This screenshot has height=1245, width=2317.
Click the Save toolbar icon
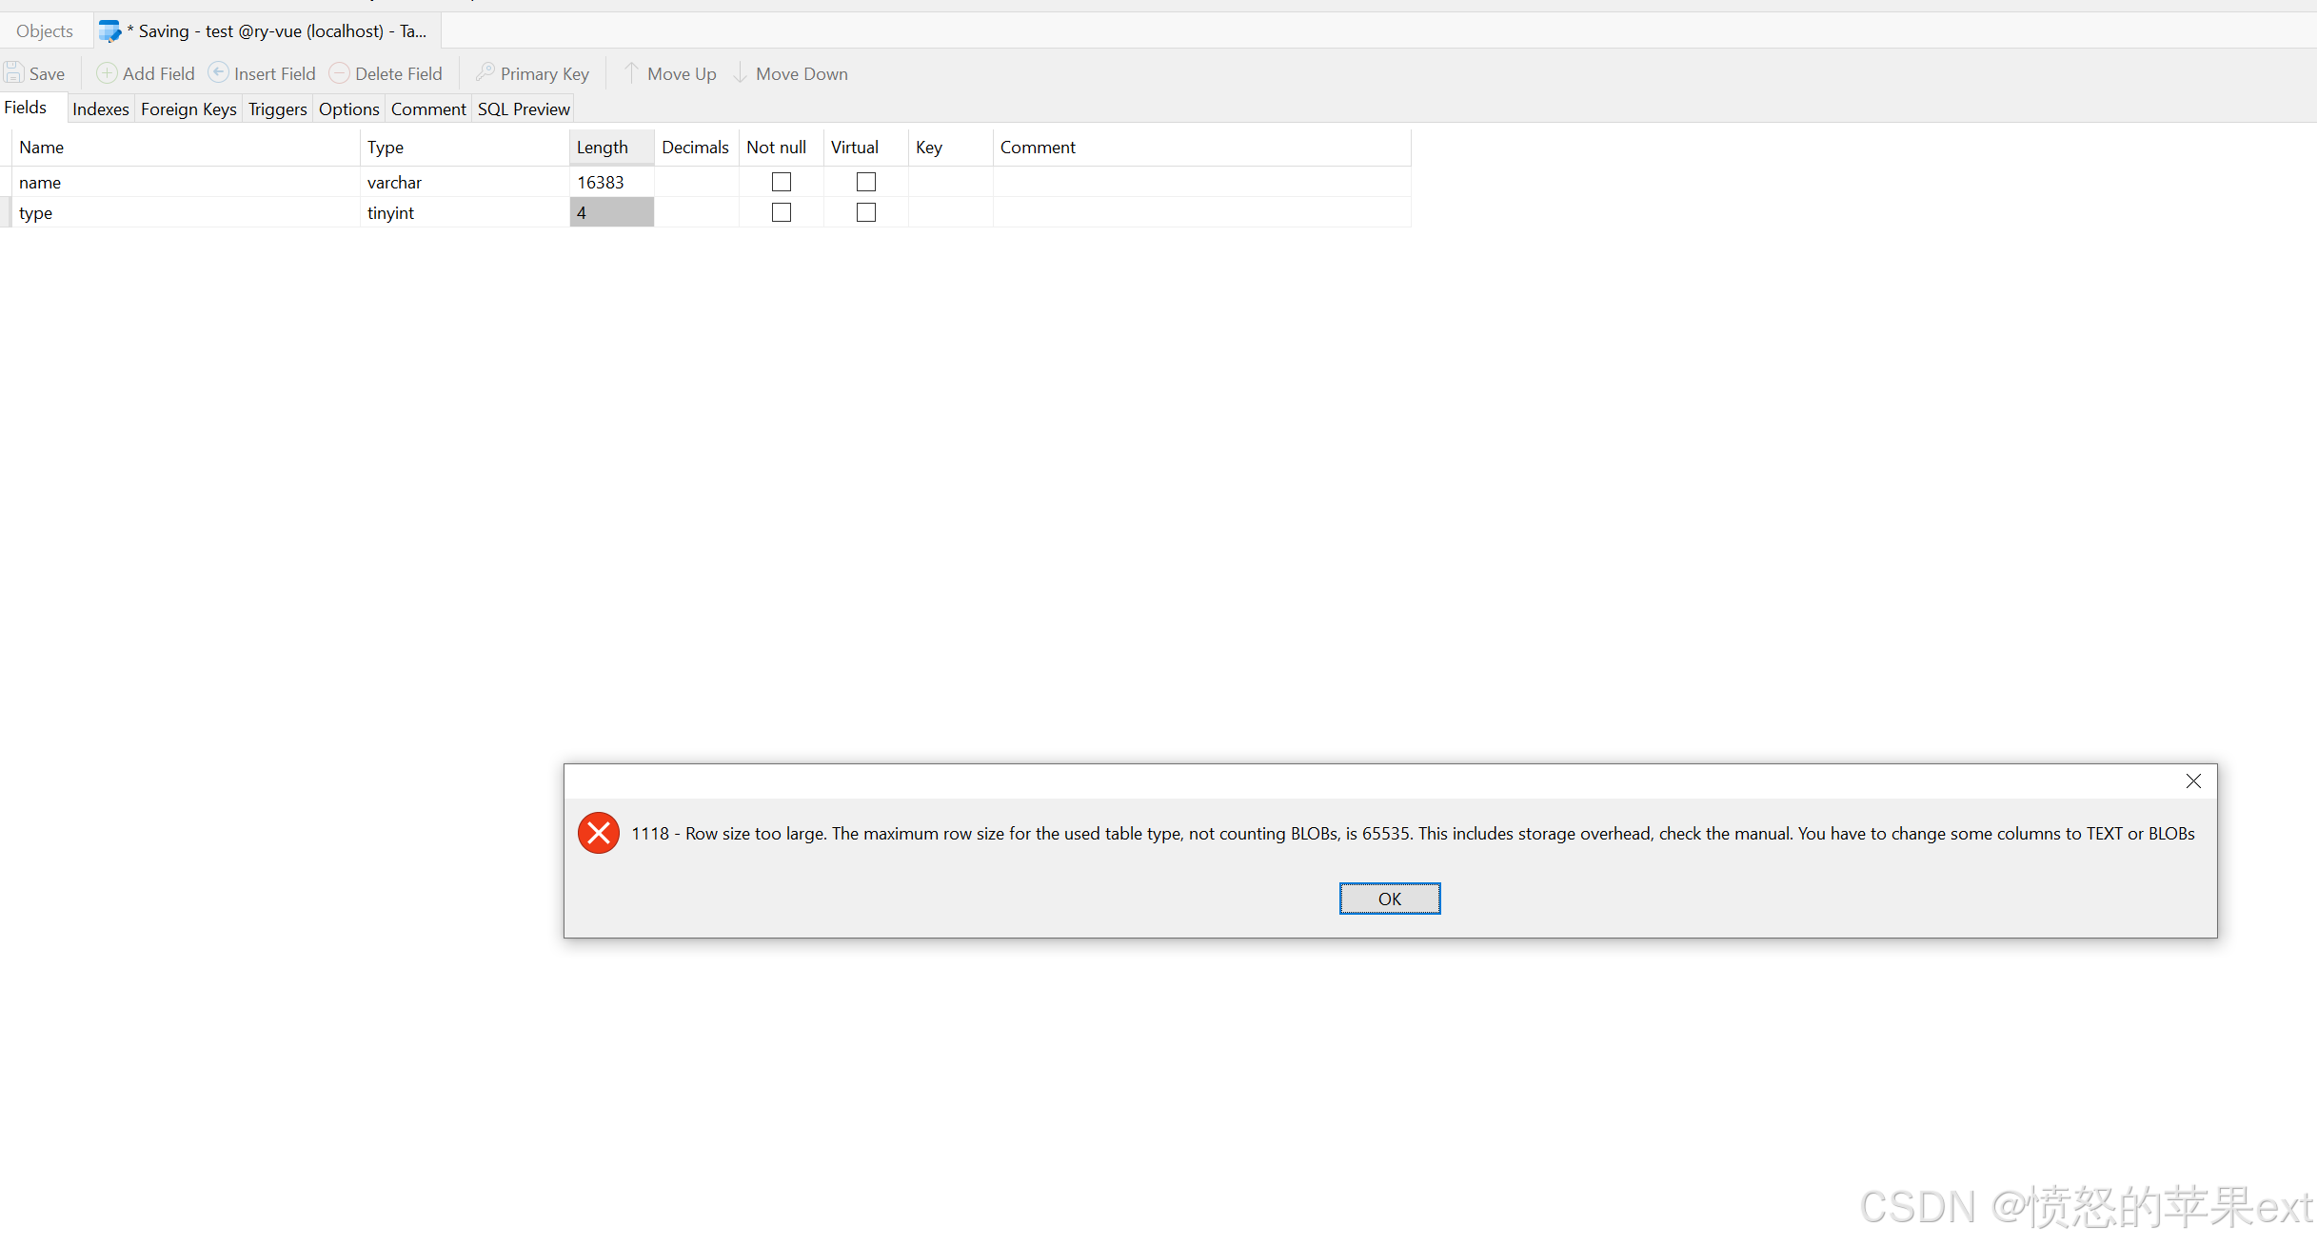coord(14,73)
